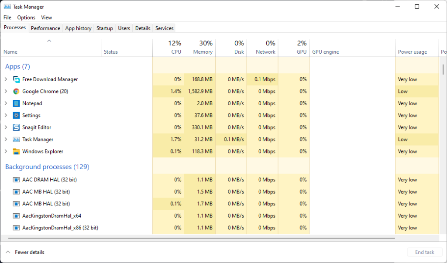Sort by the Name column header
The height and width of the screenshot is (263, 447).
[51, 48]
